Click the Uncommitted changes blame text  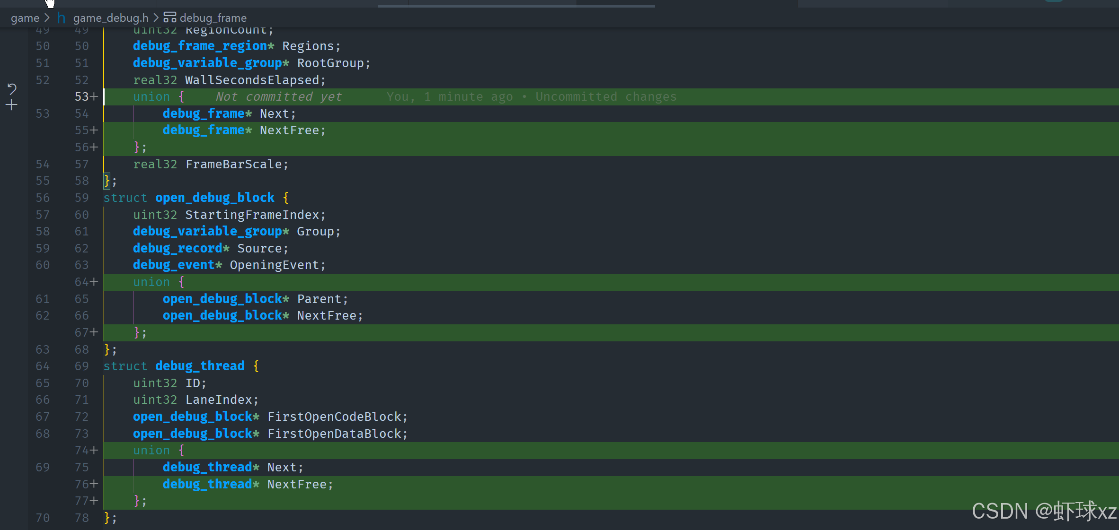coord(606,96)
